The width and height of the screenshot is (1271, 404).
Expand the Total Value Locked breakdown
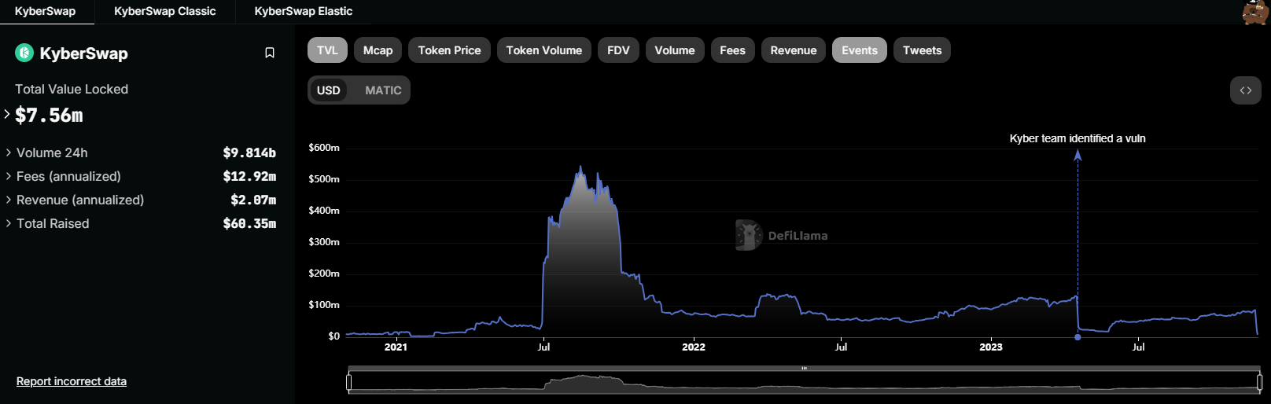7,115
